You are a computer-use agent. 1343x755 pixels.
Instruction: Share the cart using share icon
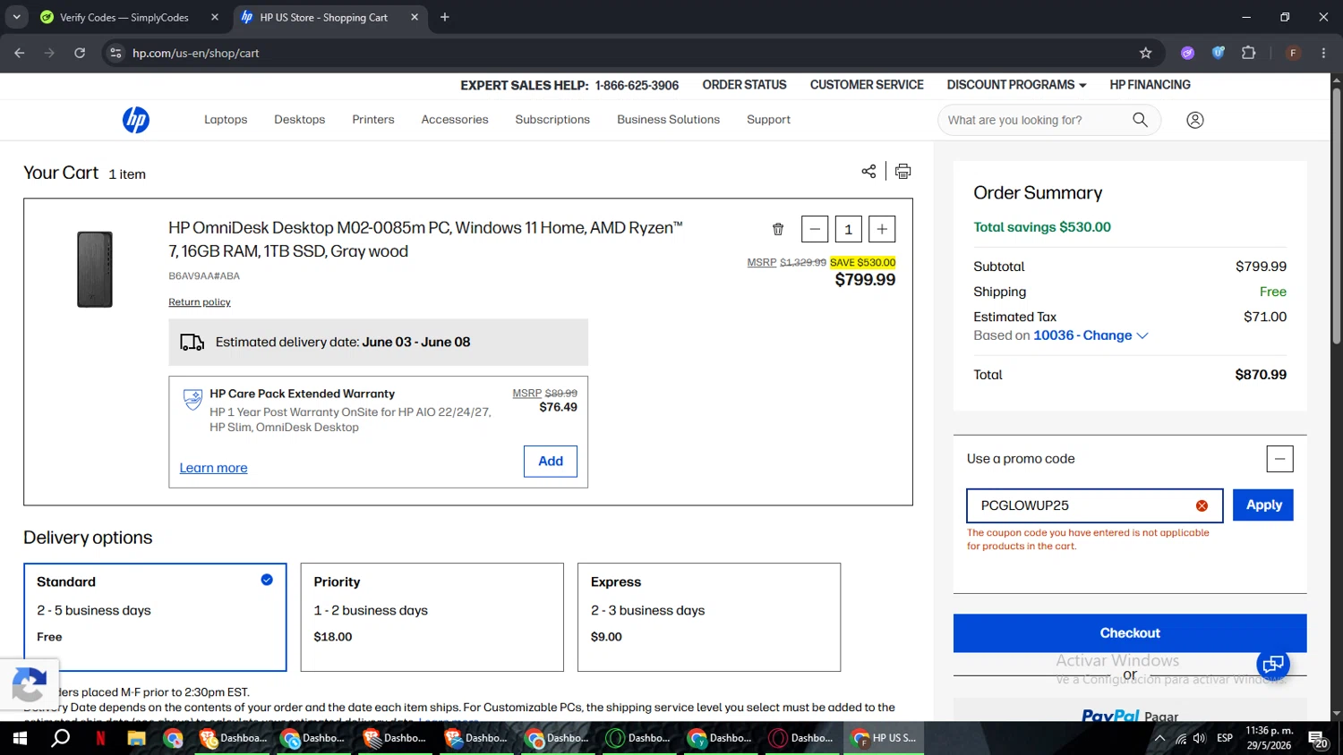tap(868, 171)
